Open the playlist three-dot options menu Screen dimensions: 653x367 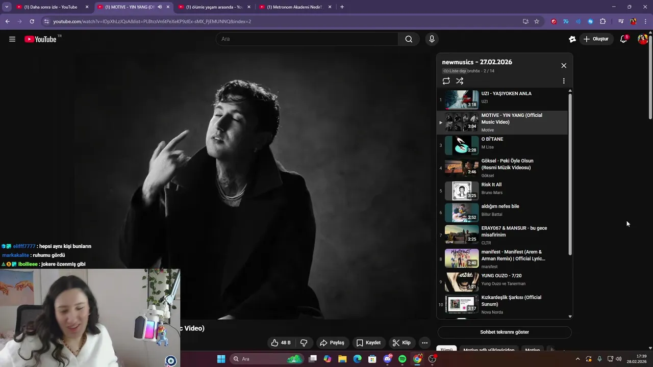point(564,81)
